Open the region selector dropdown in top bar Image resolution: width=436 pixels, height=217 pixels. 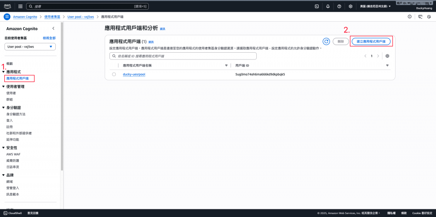point(375,6)
